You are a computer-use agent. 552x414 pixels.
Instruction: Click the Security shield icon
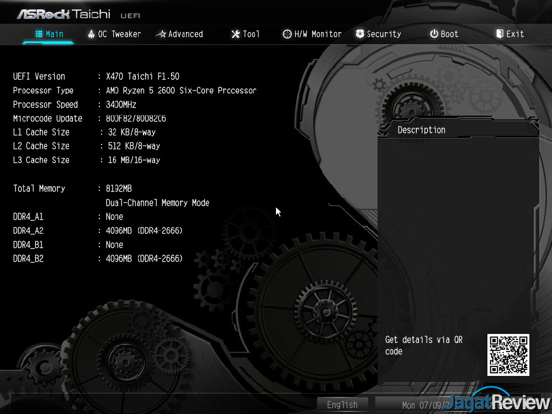coord(360,34)
